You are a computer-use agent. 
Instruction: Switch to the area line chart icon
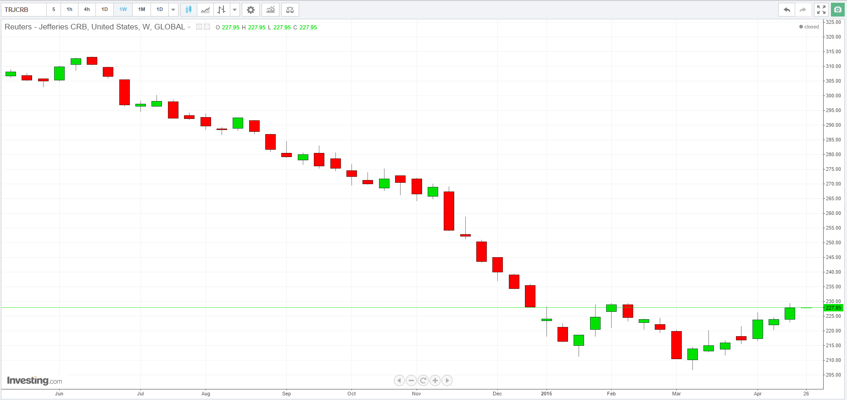tap(205, 10)
